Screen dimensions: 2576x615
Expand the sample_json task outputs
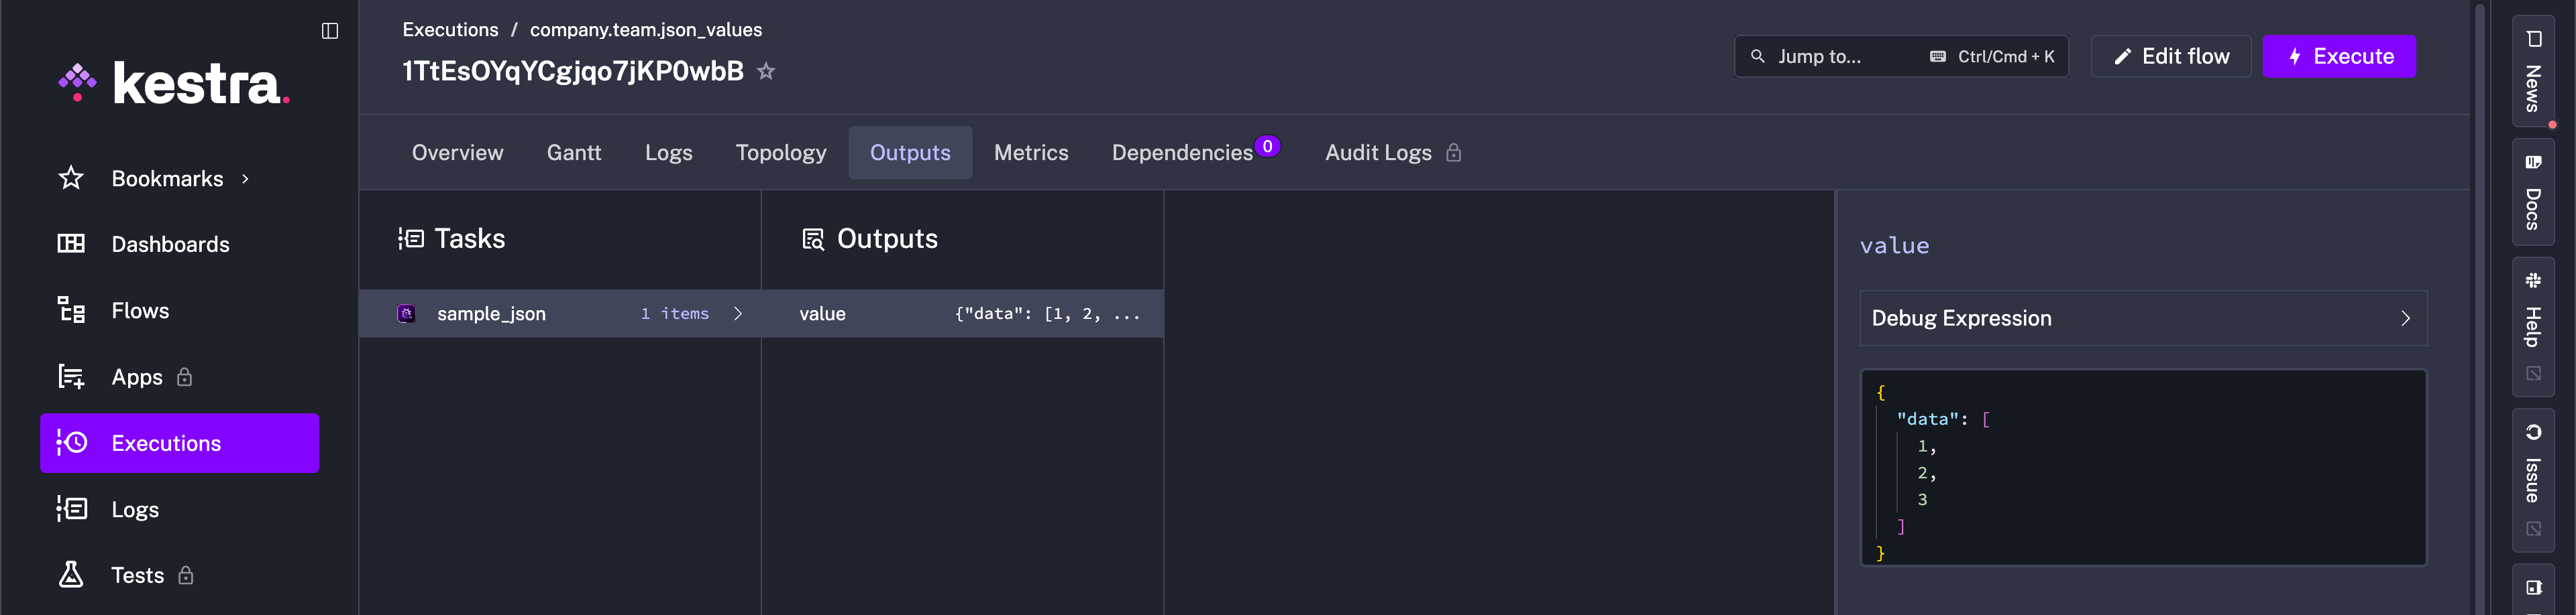738,312
